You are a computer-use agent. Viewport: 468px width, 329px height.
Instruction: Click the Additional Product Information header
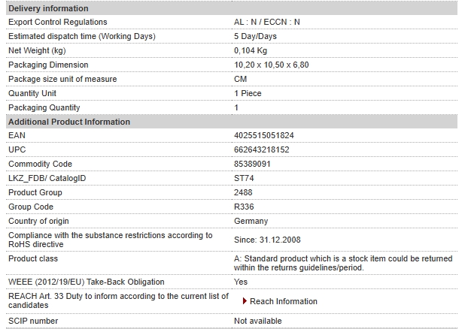(232, 122)
